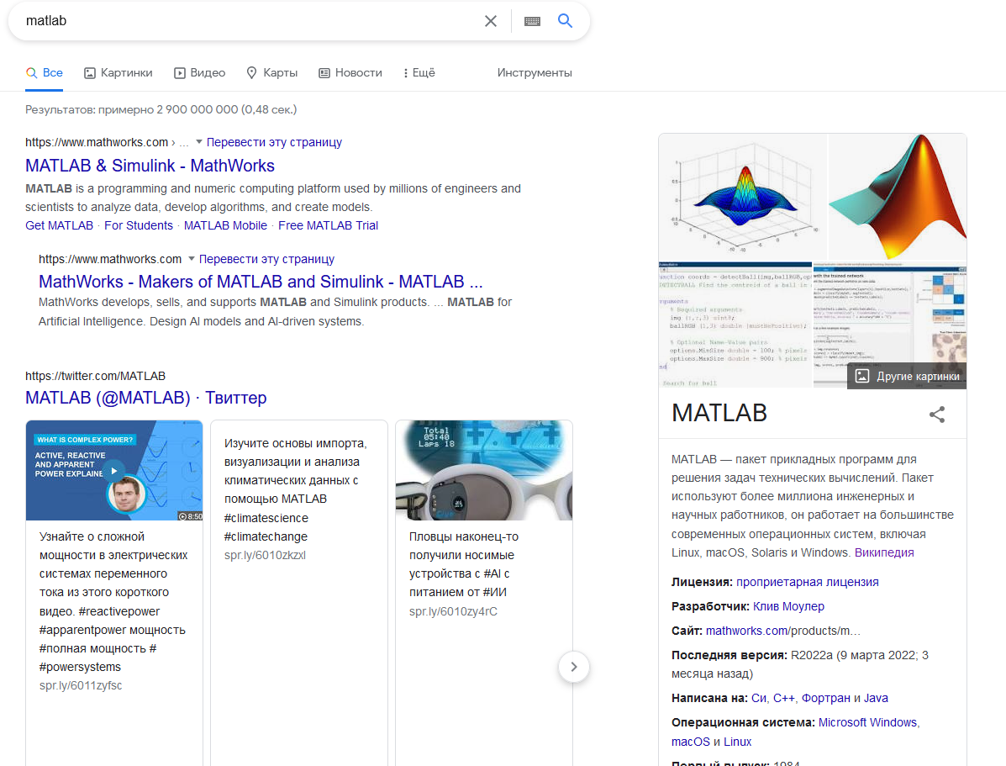The height and width of the screenshot is (766, 1006).
Task: Open the MATLAB Mobile sitelink
Action: tap(225, 226)
